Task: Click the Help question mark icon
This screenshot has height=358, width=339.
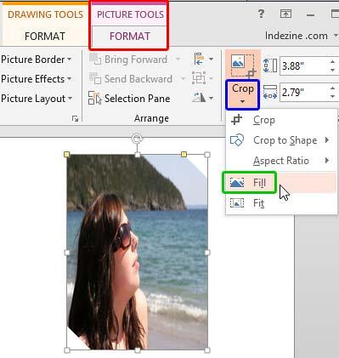Action: 261,14
